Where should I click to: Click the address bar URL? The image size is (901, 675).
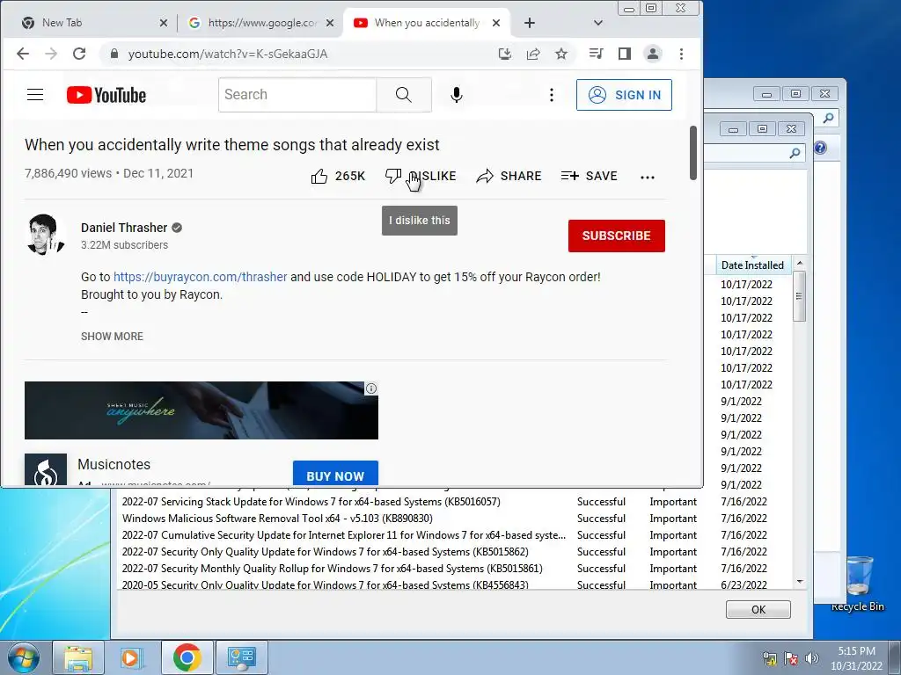click(x=228, y=54)
